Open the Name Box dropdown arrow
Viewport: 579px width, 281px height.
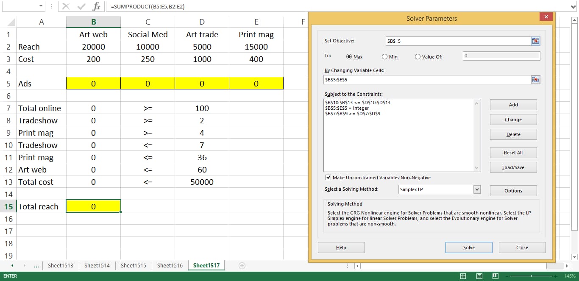[41, 6]
